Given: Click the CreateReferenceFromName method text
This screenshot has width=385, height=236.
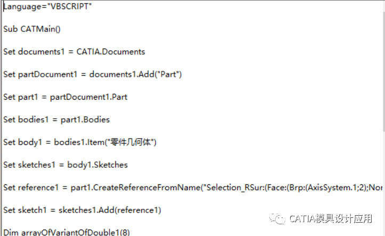Looking at the screenshot, I should pyautogui.click(x=147, y=188).
